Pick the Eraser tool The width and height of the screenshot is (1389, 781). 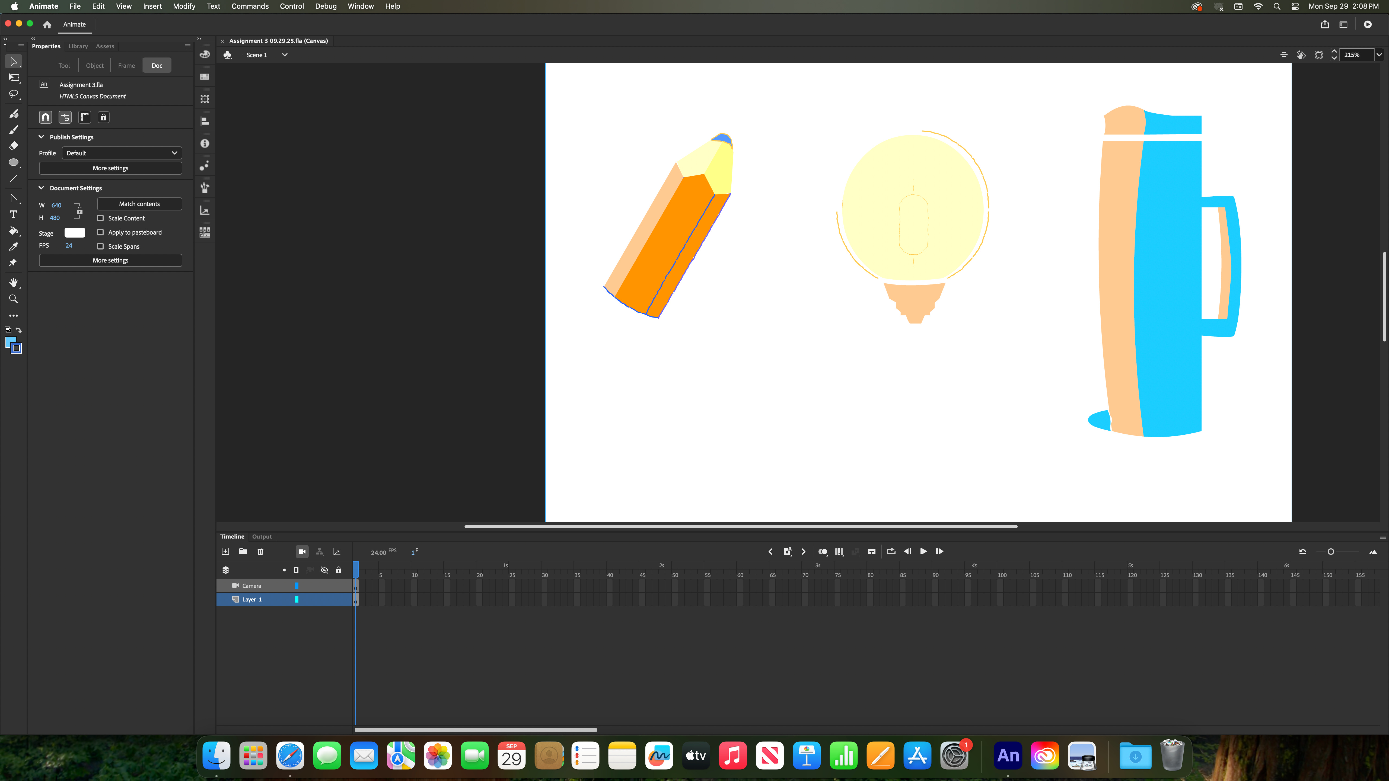coord(14,146)
